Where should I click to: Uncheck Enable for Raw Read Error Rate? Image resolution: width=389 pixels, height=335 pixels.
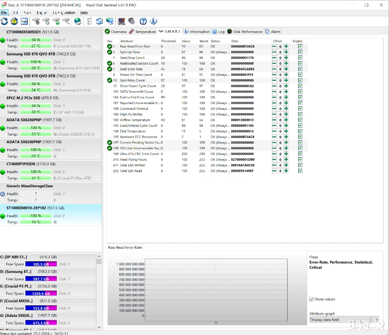click(x=300, y=46)
